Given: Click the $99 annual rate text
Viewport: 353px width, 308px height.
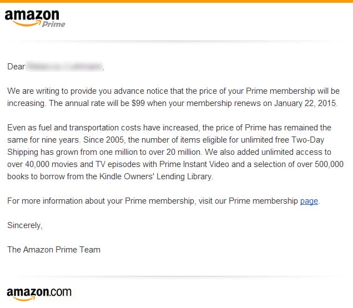Looking at the screenshot, I should [138, 103].
